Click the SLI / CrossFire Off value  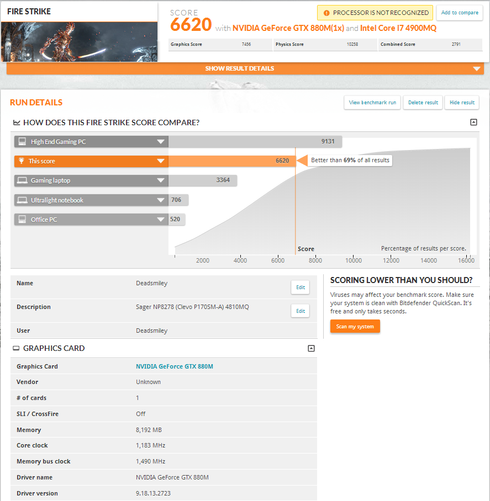point(140,414)
